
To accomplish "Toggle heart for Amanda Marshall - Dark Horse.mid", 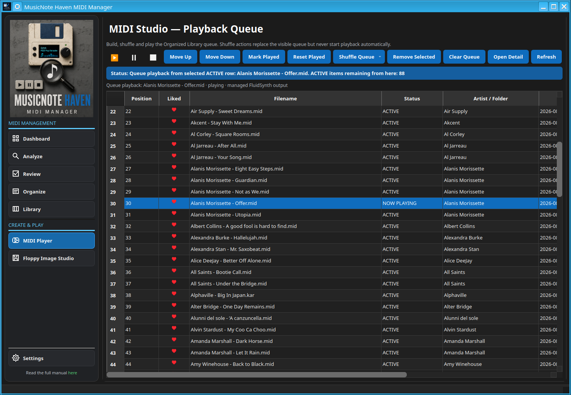I will click(x=174, y=340).
